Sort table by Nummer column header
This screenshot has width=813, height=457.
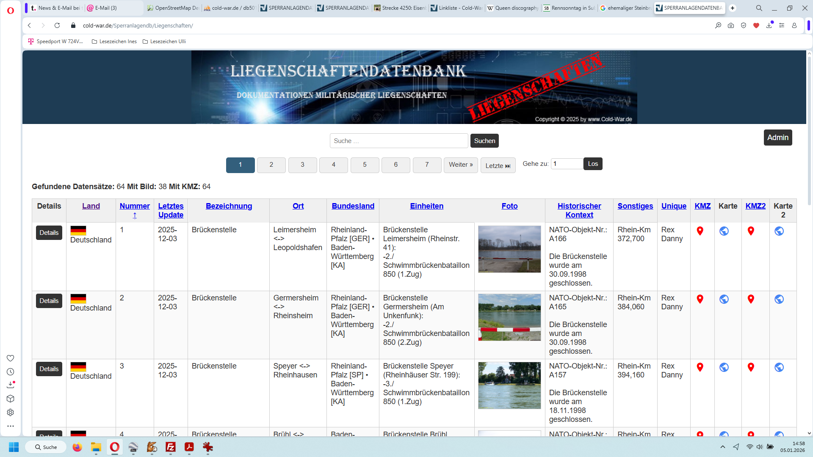[x=135, y=206]
